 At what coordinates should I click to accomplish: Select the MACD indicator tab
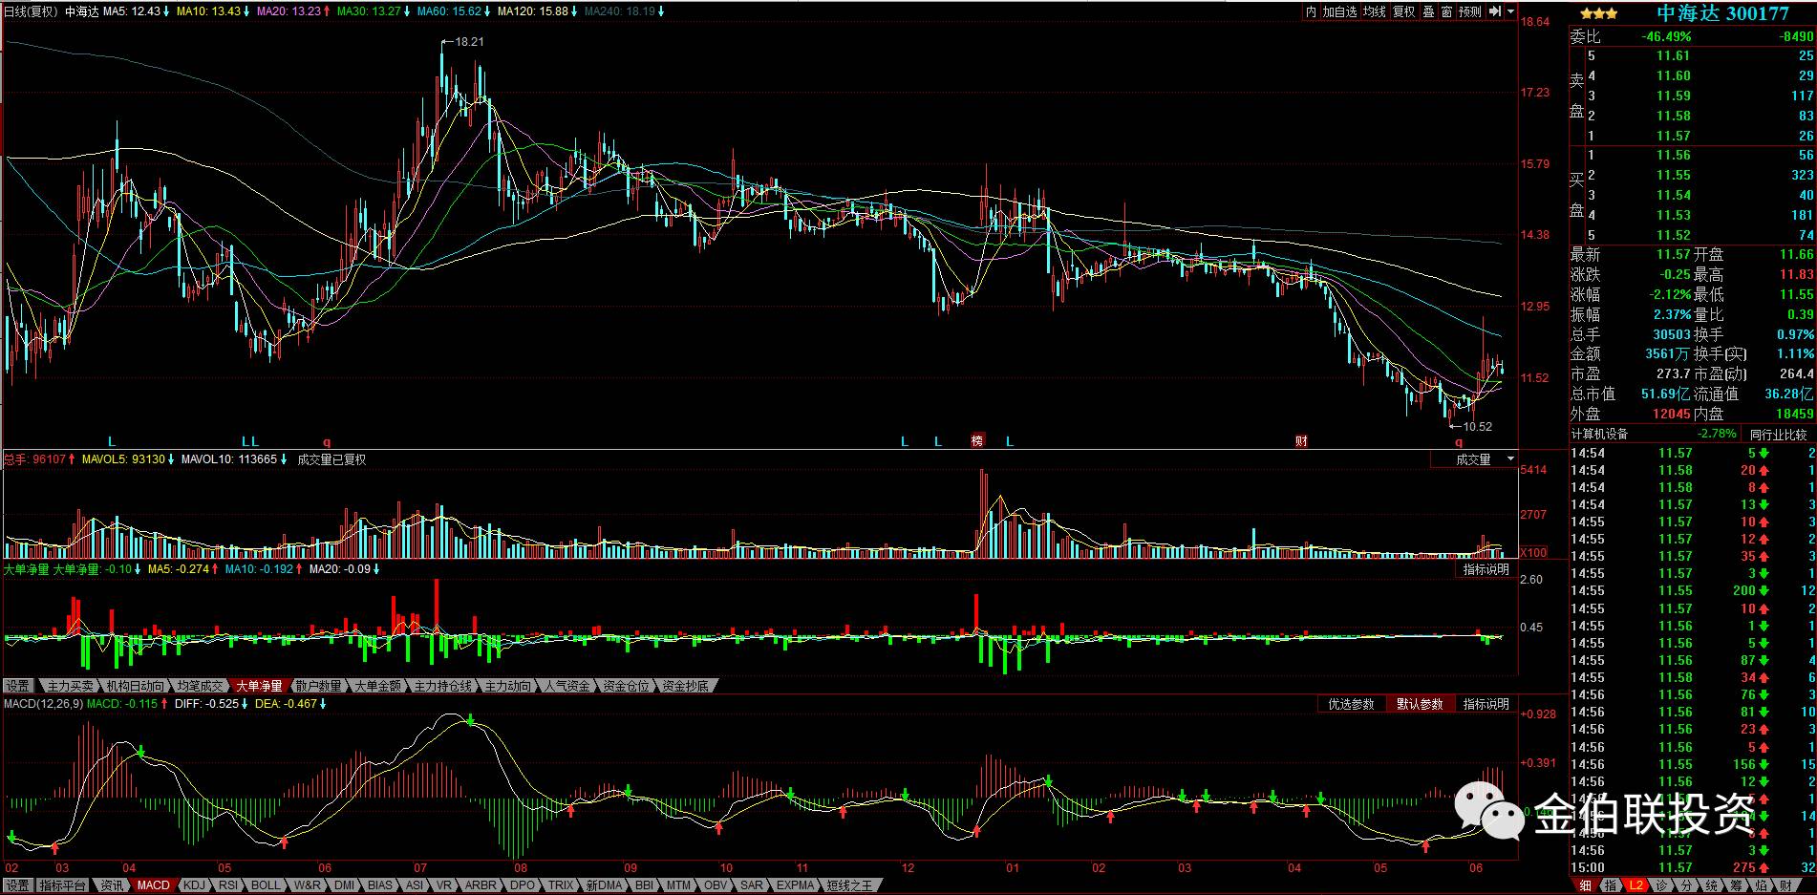tap(153, 885)
